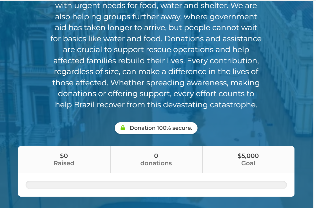Select the "$5,000" goal amount
Image resolution: width=316 pixels, height=208 pixels.
click(x=248, y=156)
